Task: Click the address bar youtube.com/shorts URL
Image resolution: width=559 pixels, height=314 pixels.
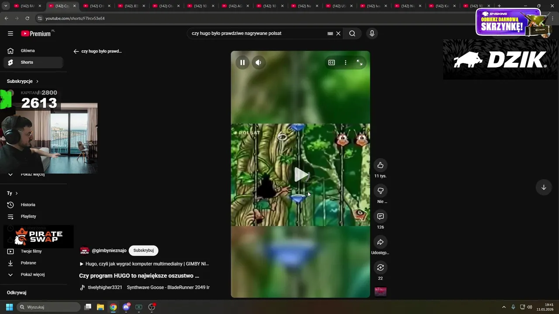Action: coord(75,18)
